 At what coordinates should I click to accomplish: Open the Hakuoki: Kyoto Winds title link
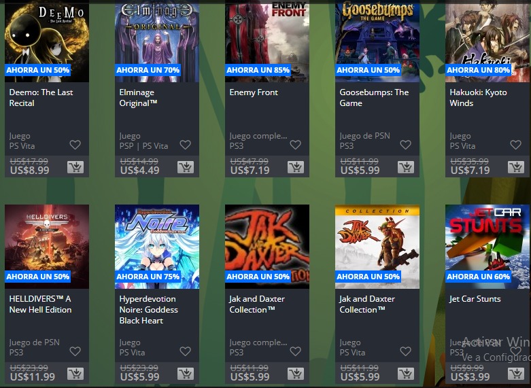coord(478,97)
